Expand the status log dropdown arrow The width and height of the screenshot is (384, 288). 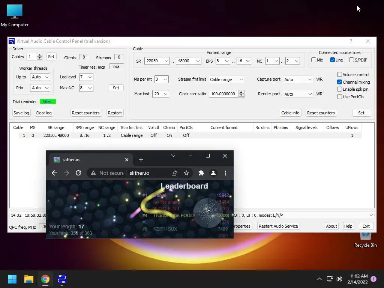pos(371,215)
